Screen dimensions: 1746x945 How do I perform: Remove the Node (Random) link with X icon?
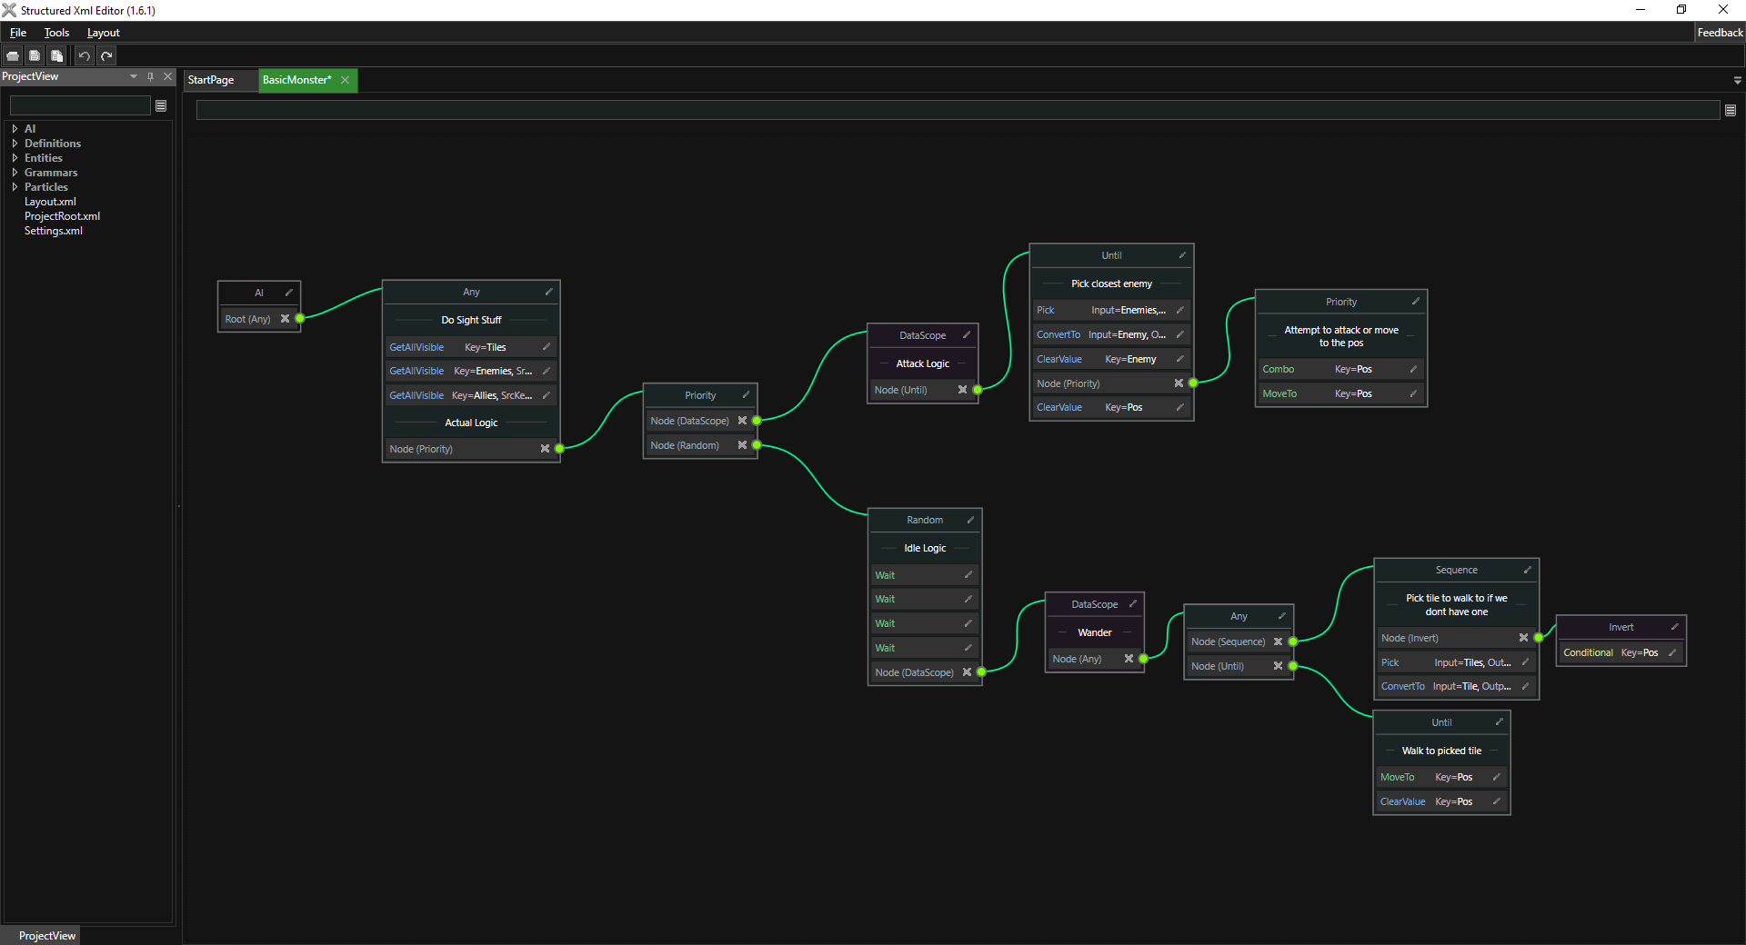(x=742, y=445)
